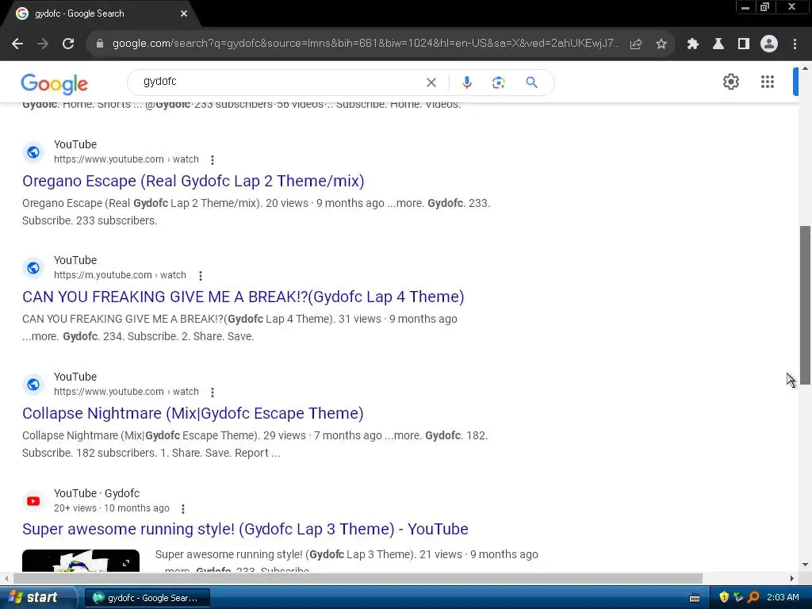Screen dimensions: 812x609
Task: Click the 2:03 AM clock
Action: click(x=783, y=597)
